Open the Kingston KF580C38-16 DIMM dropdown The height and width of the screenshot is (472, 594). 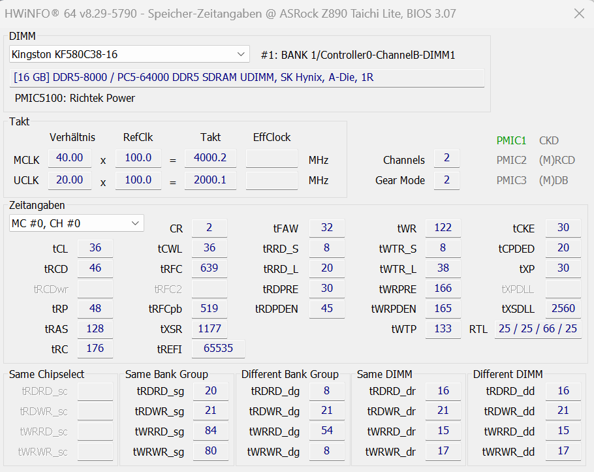point(129,54)
